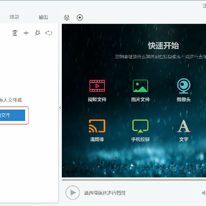The height and width of the screenshot is (206, 206).
Task: Click the layers stack icon
Action: [x=66, y=18]
